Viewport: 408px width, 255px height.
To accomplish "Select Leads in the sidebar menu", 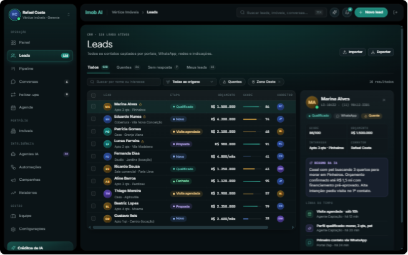I will click(40, 55).
